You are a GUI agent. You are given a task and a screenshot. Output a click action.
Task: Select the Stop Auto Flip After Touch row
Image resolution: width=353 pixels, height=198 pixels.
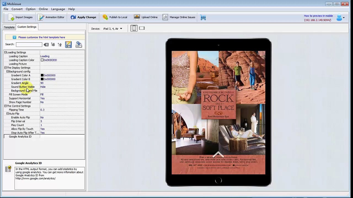pos(44,133)
